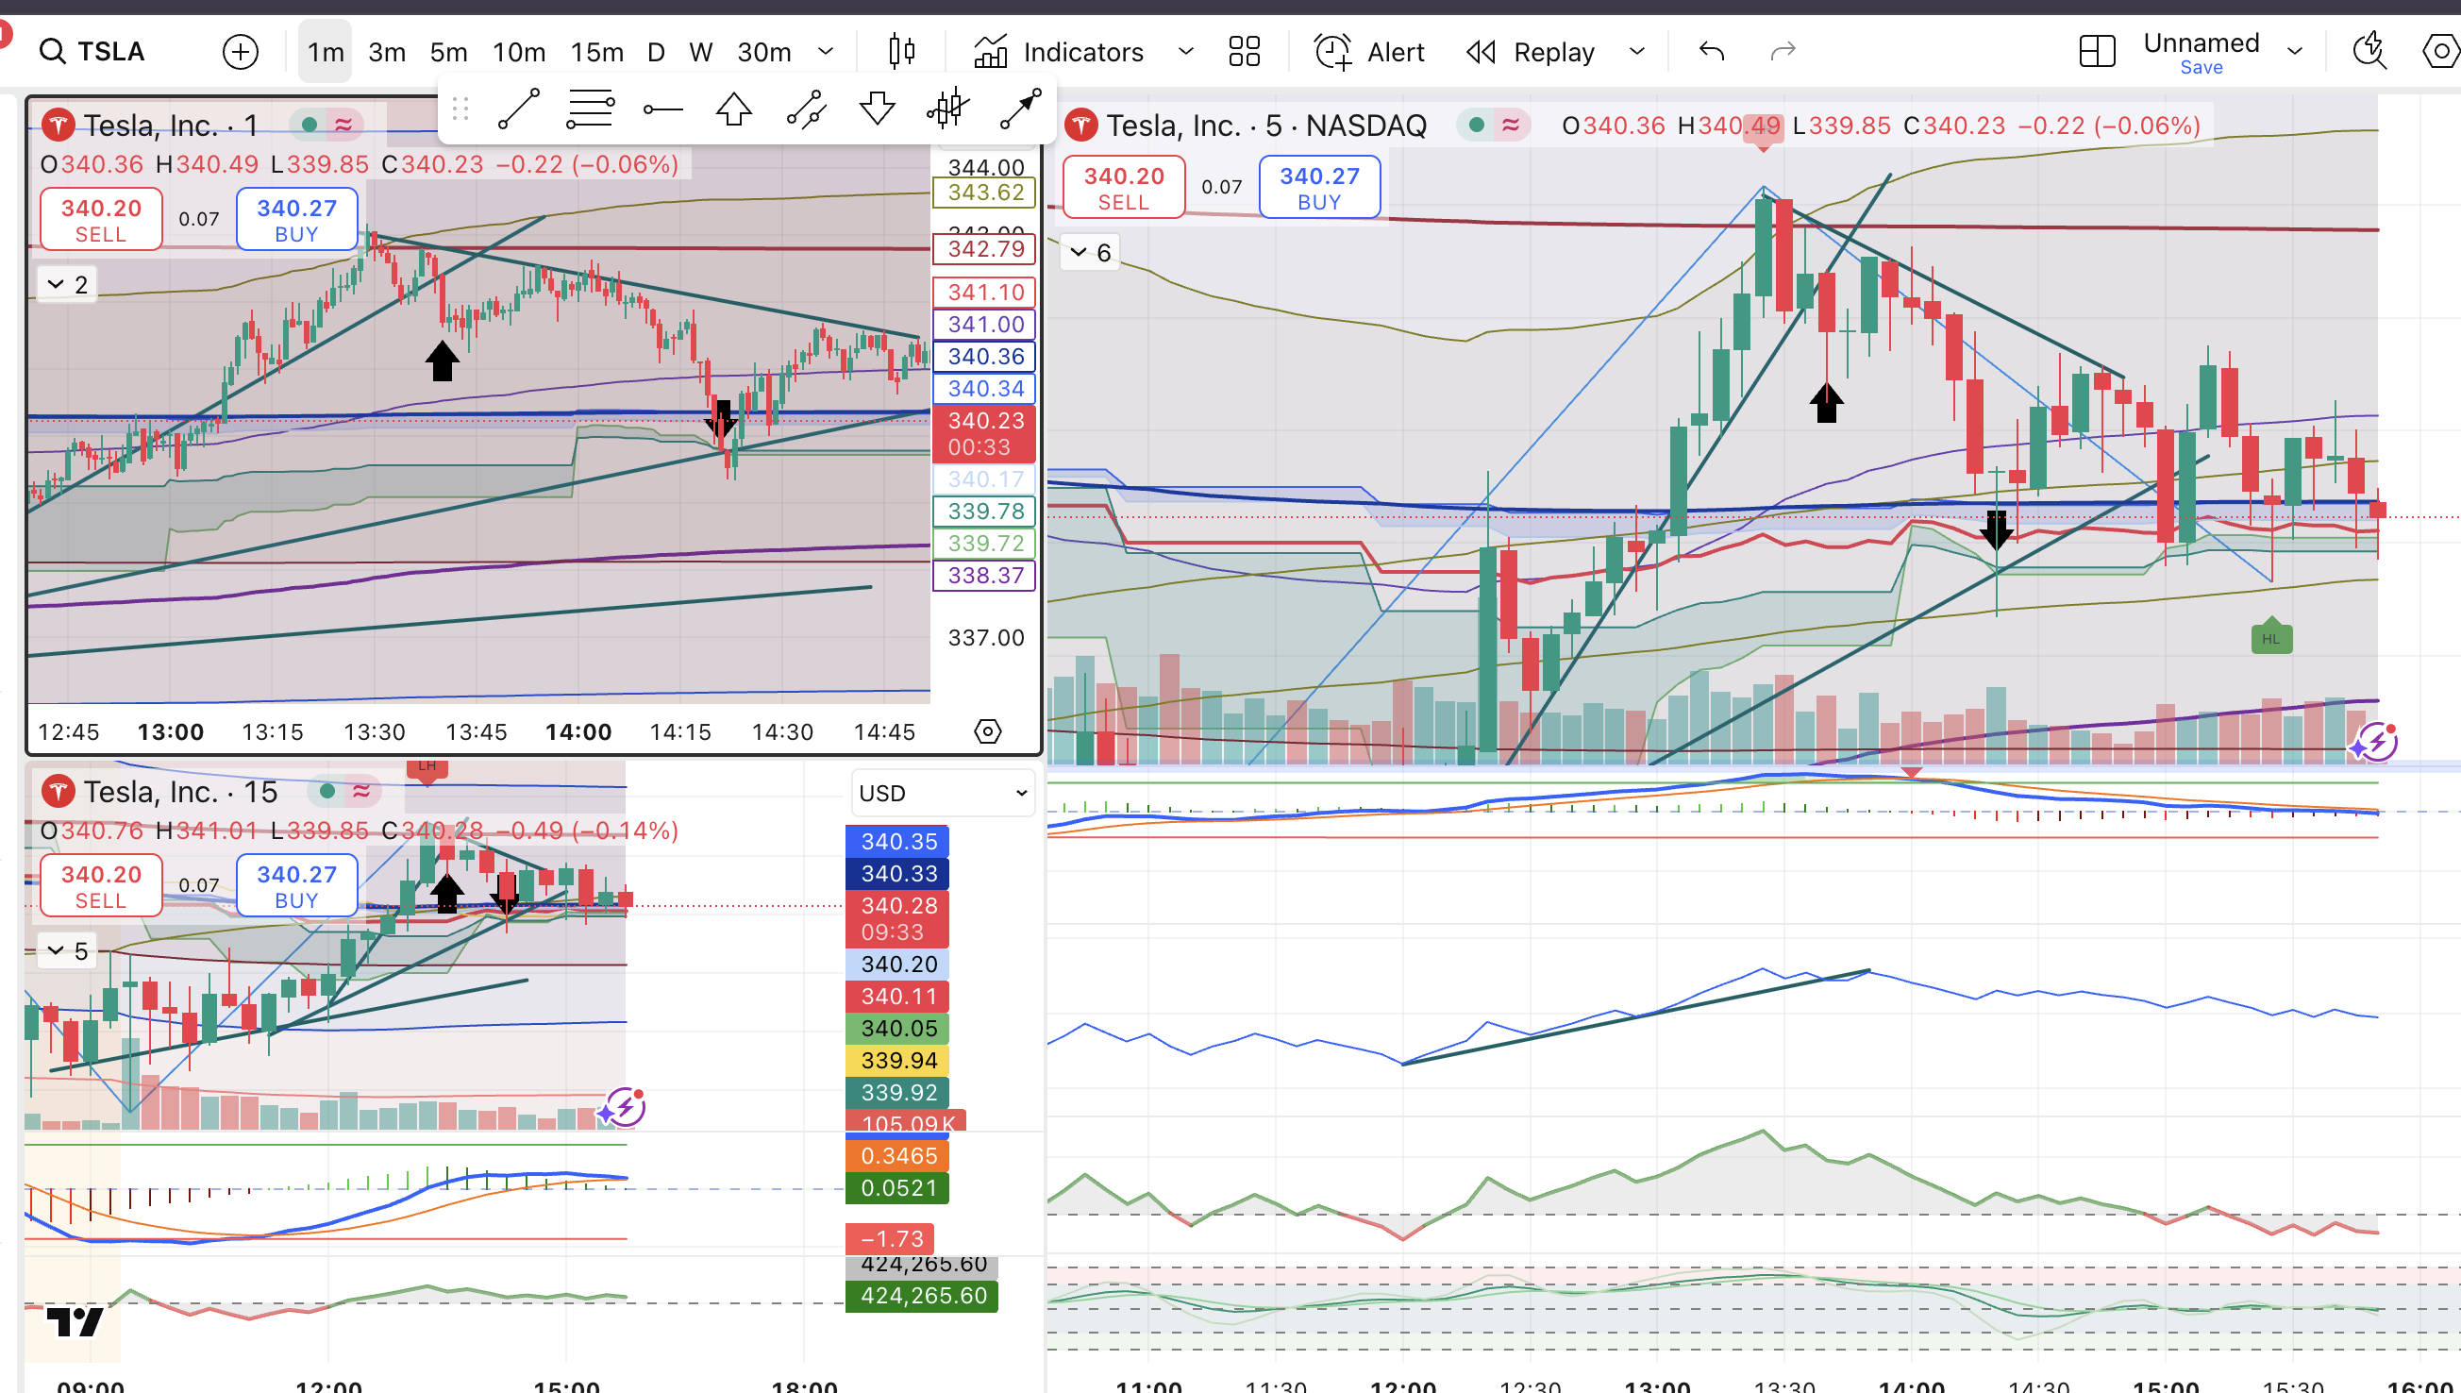
Task: Add a symbol to compare with plus icon
Action: click(240, 51)
